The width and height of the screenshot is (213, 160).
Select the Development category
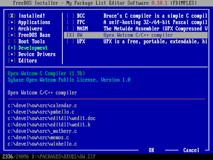click(33, 48)
